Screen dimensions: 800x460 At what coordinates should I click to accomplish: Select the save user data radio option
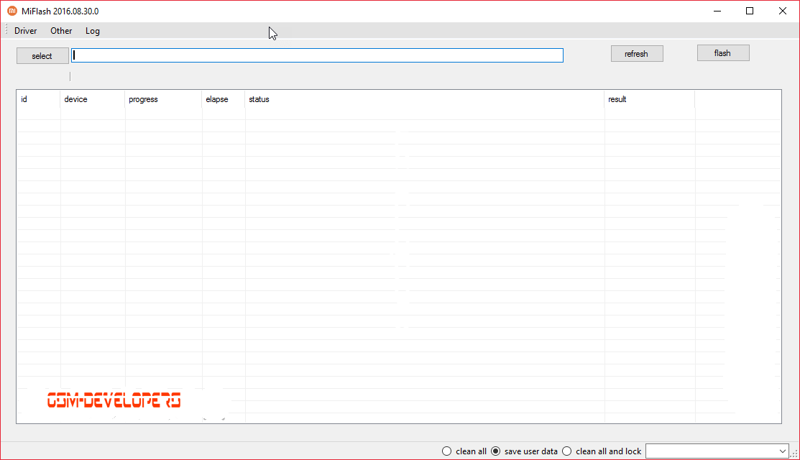pos(524,451)
